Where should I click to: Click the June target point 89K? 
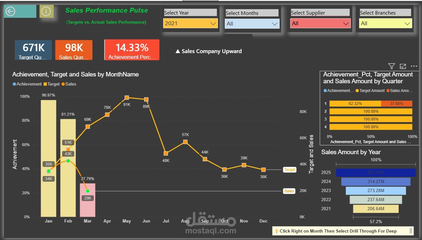(x=146, y=99)
